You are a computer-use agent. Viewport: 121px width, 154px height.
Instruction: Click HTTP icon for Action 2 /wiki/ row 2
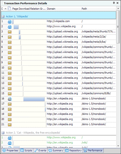click(x=10, y=143)
